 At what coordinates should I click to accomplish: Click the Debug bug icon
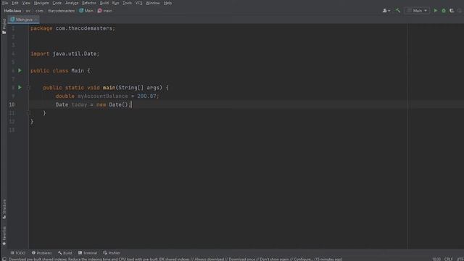[444, 11]
